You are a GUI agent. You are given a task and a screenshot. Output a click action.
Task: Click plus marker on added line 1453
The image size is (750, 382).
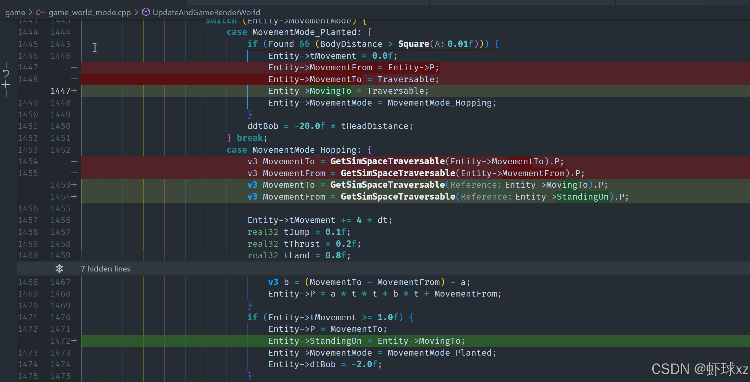[x=74, y=185]
